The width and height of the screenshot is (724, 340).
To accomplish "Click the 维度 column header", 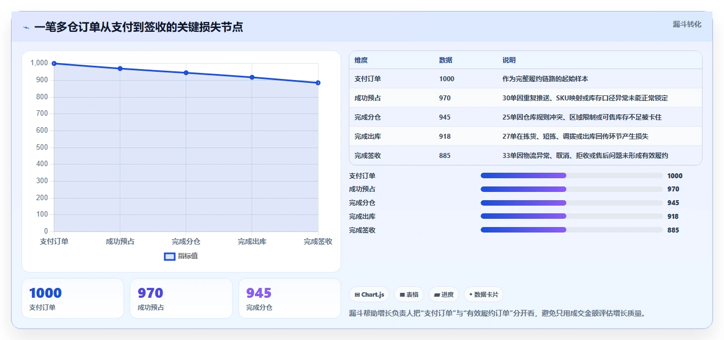I will (x=361, y=60).
